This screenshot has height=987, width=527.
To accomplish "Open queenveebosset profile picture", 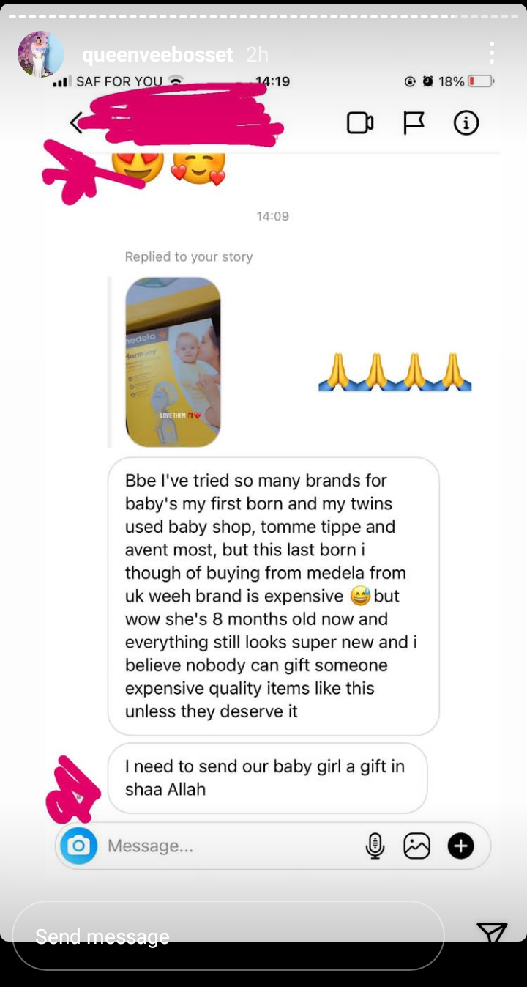I will click(x=41, y=54).
